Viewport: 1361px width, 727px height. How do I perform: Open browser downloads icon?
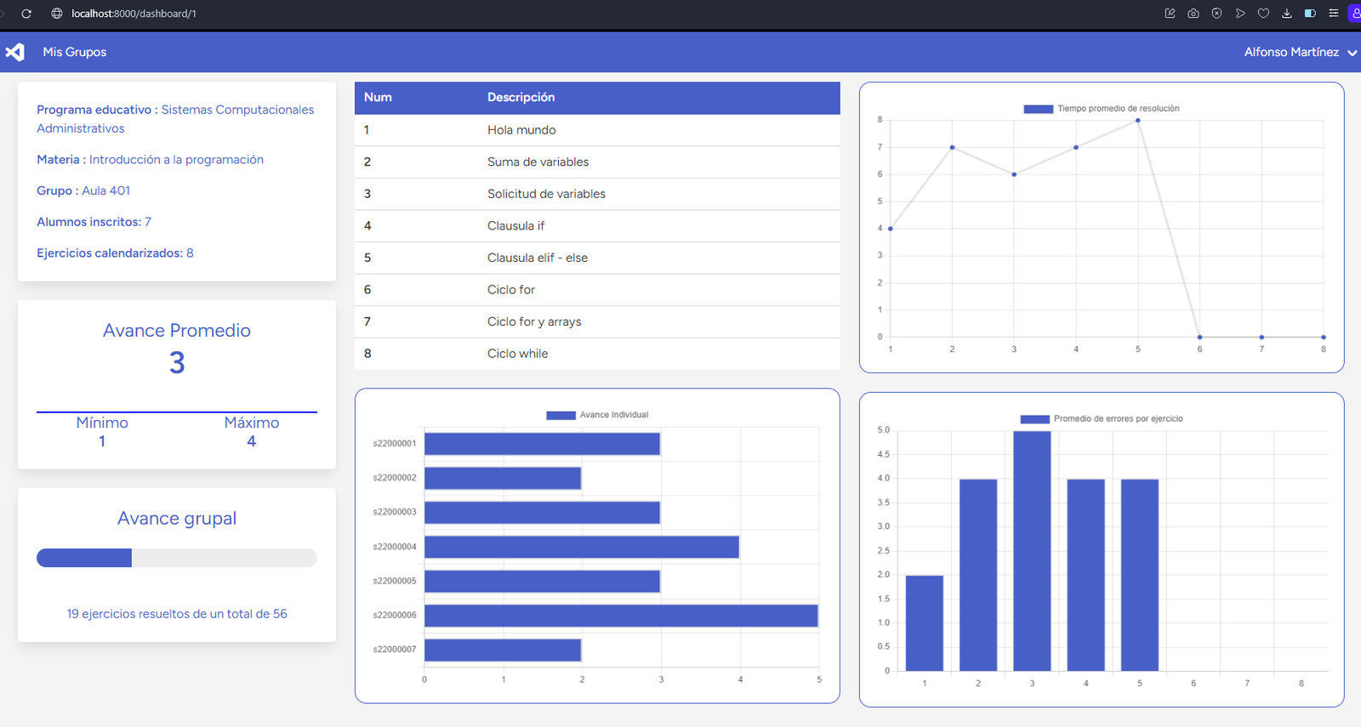[x=1286, y=14]
